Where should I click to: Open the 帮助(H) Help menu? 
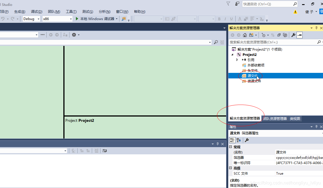[140, 12]
